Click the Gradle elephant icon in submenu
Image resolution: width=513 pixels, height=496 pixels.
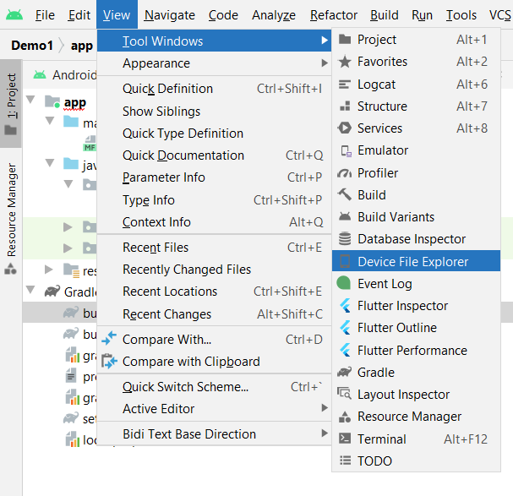click(x=345, y=372)
